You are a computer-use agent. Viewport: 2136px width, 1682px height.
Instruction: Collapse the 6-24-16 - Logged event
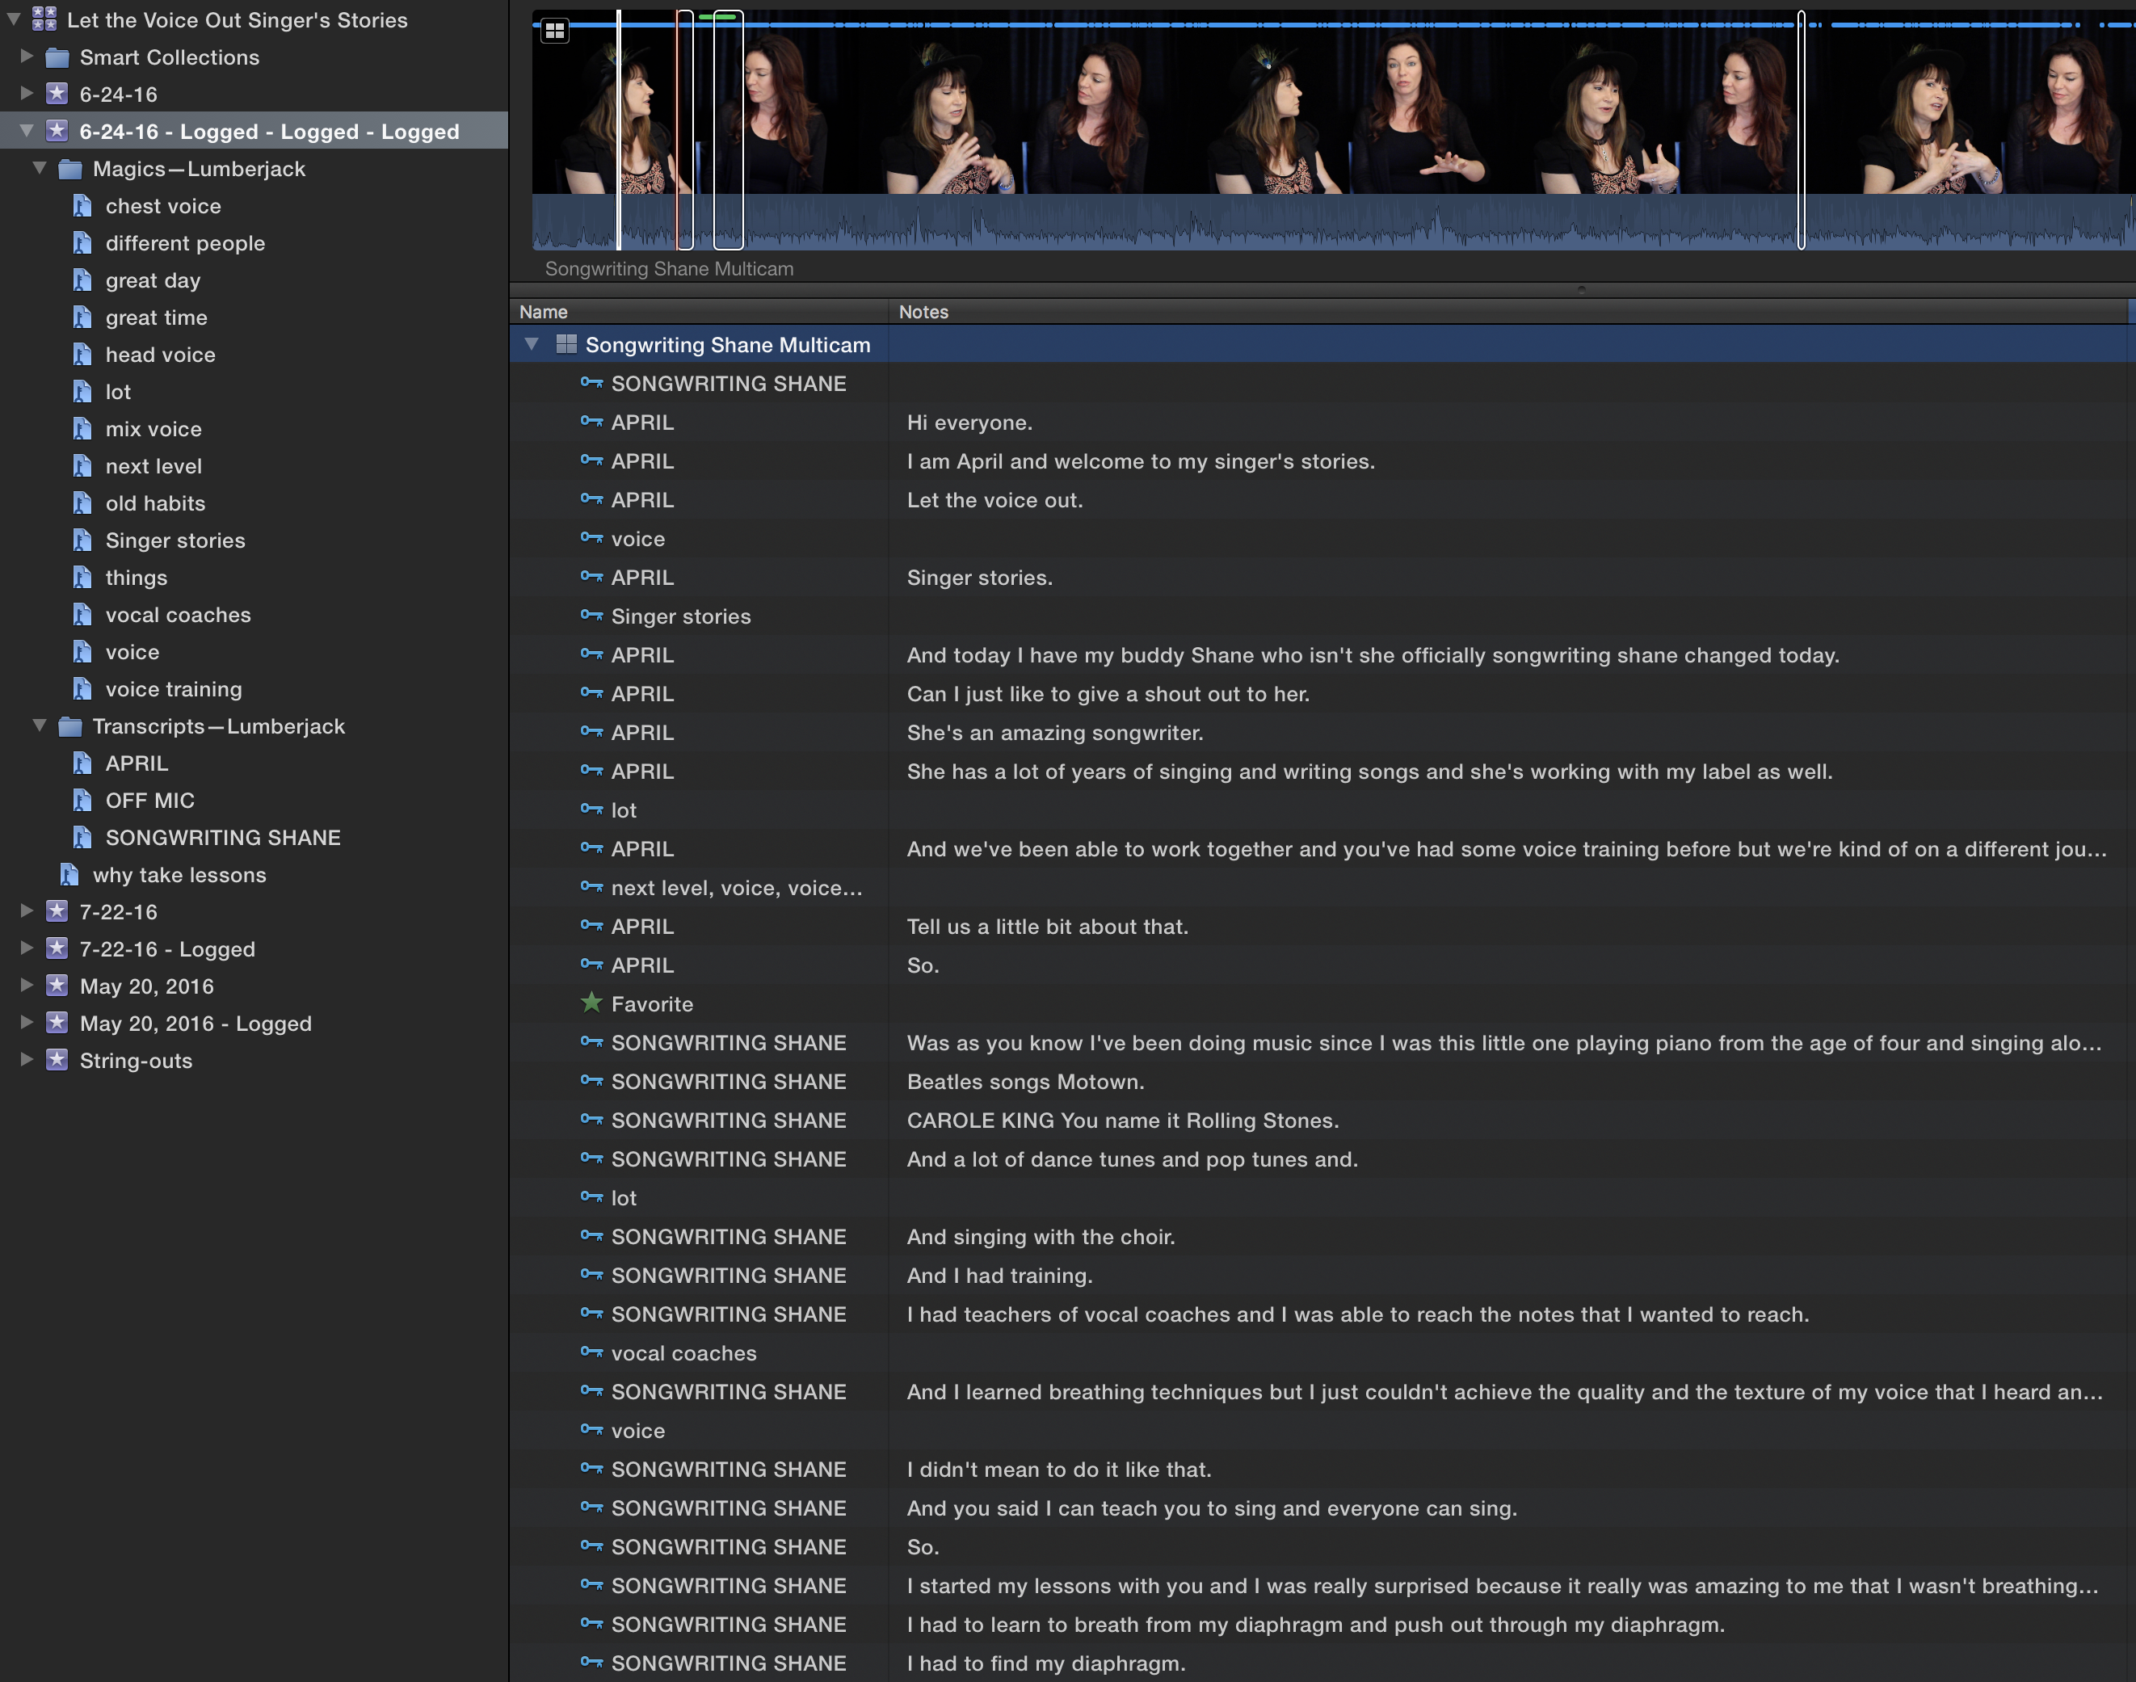click(x=27, y=131)
